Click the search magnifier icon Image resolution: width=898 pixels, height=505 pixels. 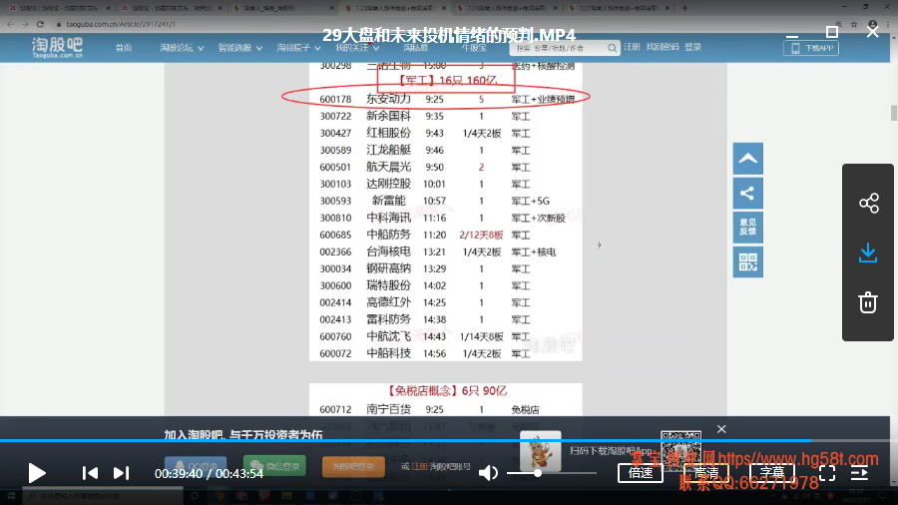point(613,48)
